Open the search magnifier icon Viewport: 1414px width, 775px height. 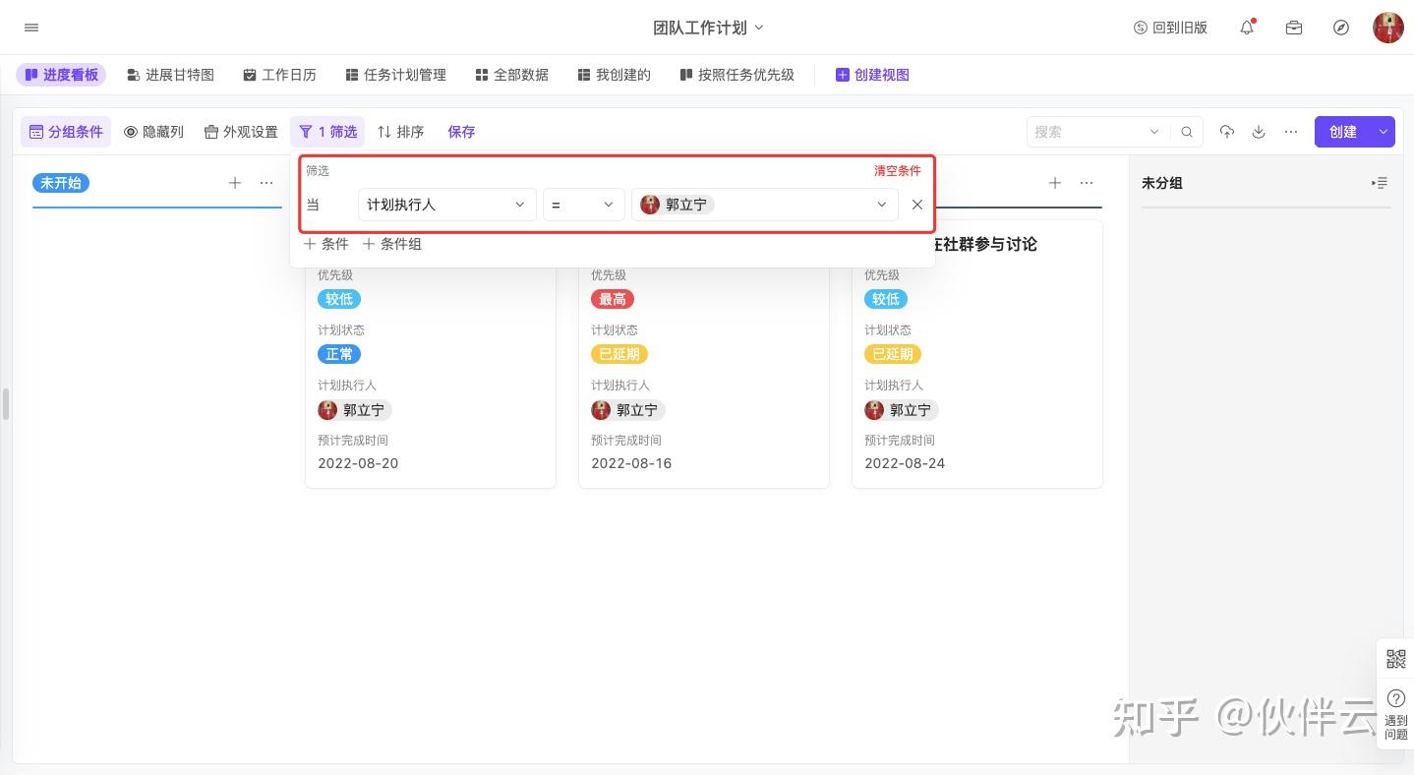coord(1187,131)
